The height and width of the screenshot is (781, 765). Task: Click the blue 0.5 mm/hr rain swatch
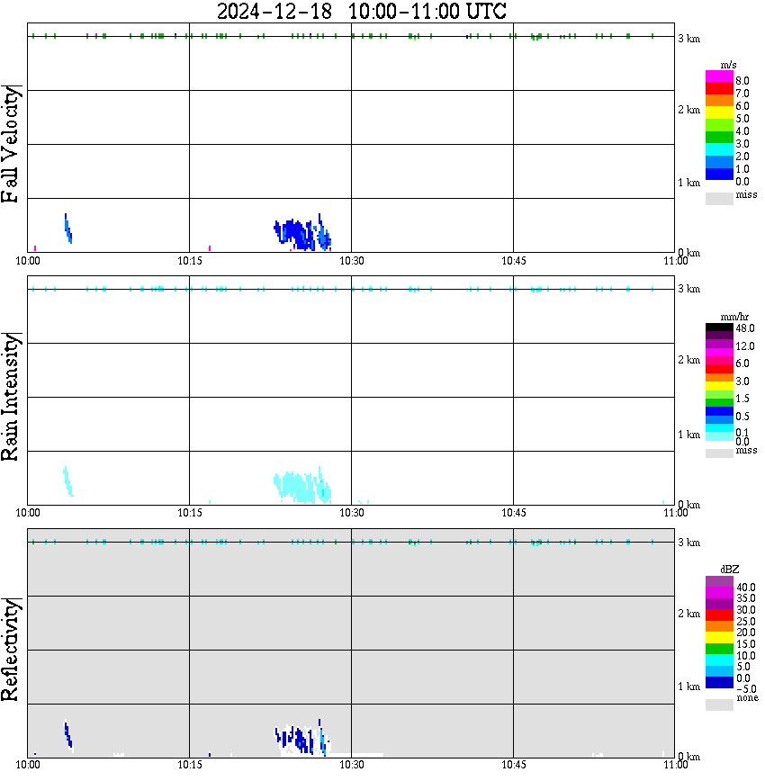(x=719, y=411)
